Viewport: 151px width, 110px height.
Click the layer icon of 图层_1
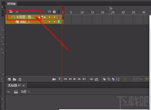pyautogui.click(x=17, y=22)
